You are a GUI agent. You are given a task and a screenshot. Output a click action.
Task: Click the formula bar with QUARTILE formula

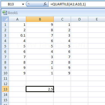[x=77, y=4]
